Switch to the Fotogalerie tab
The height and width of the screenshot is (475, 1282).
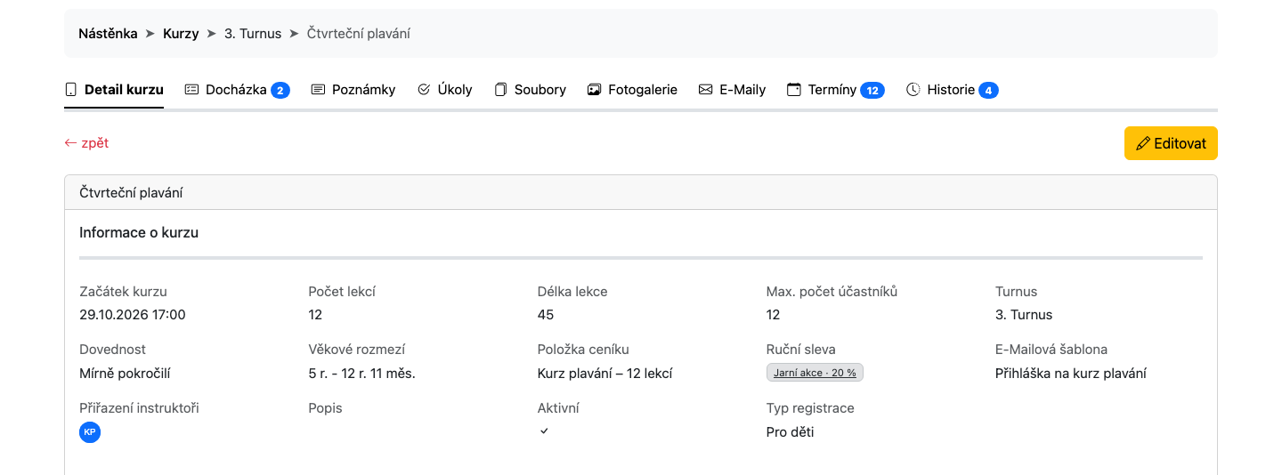pos(633,90)
